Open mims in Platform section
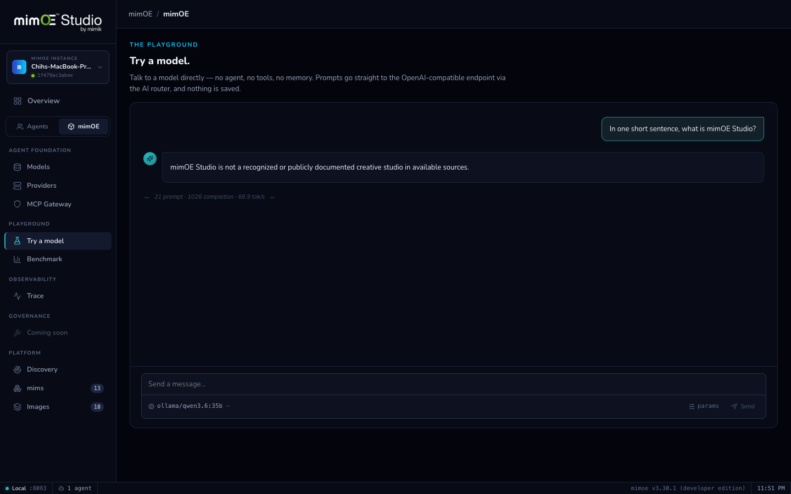The height and width of the screenshot is (494, 791). coord(58,388)
